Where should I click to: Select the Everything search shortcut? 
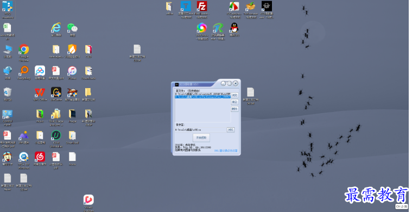[24, 71]
